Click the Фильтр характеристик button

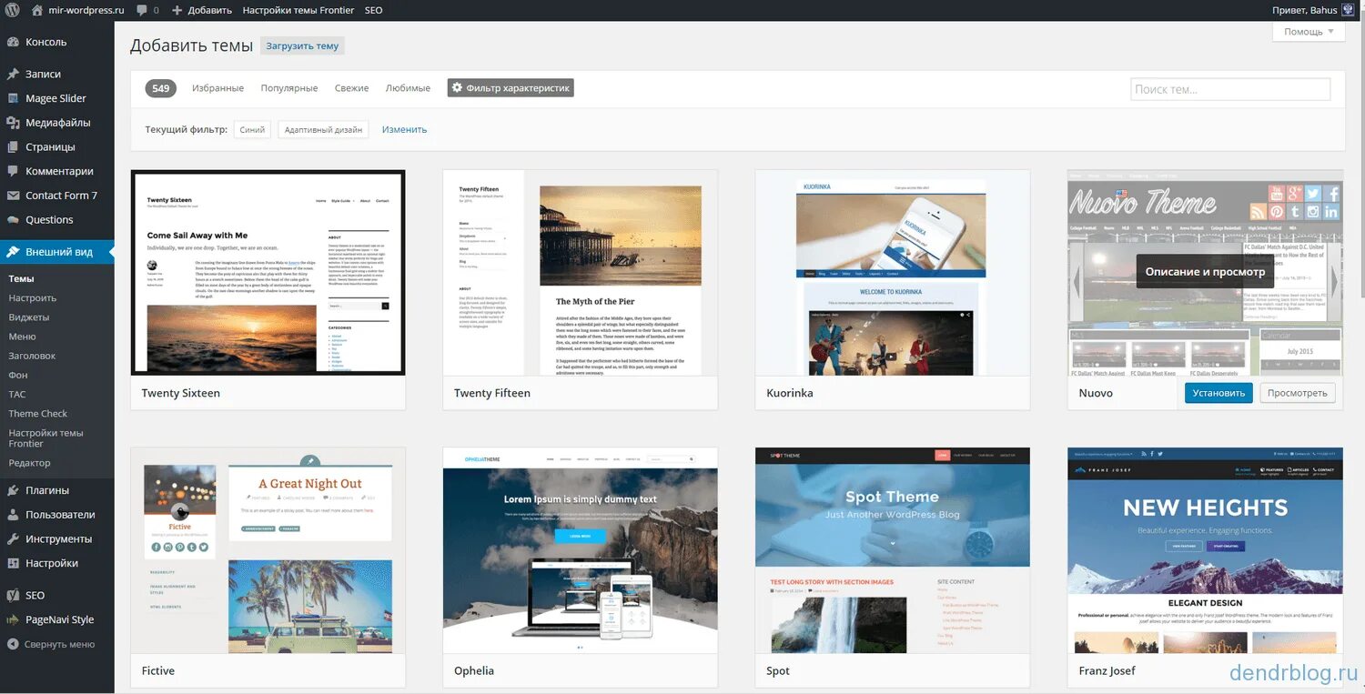click(511, 88)
